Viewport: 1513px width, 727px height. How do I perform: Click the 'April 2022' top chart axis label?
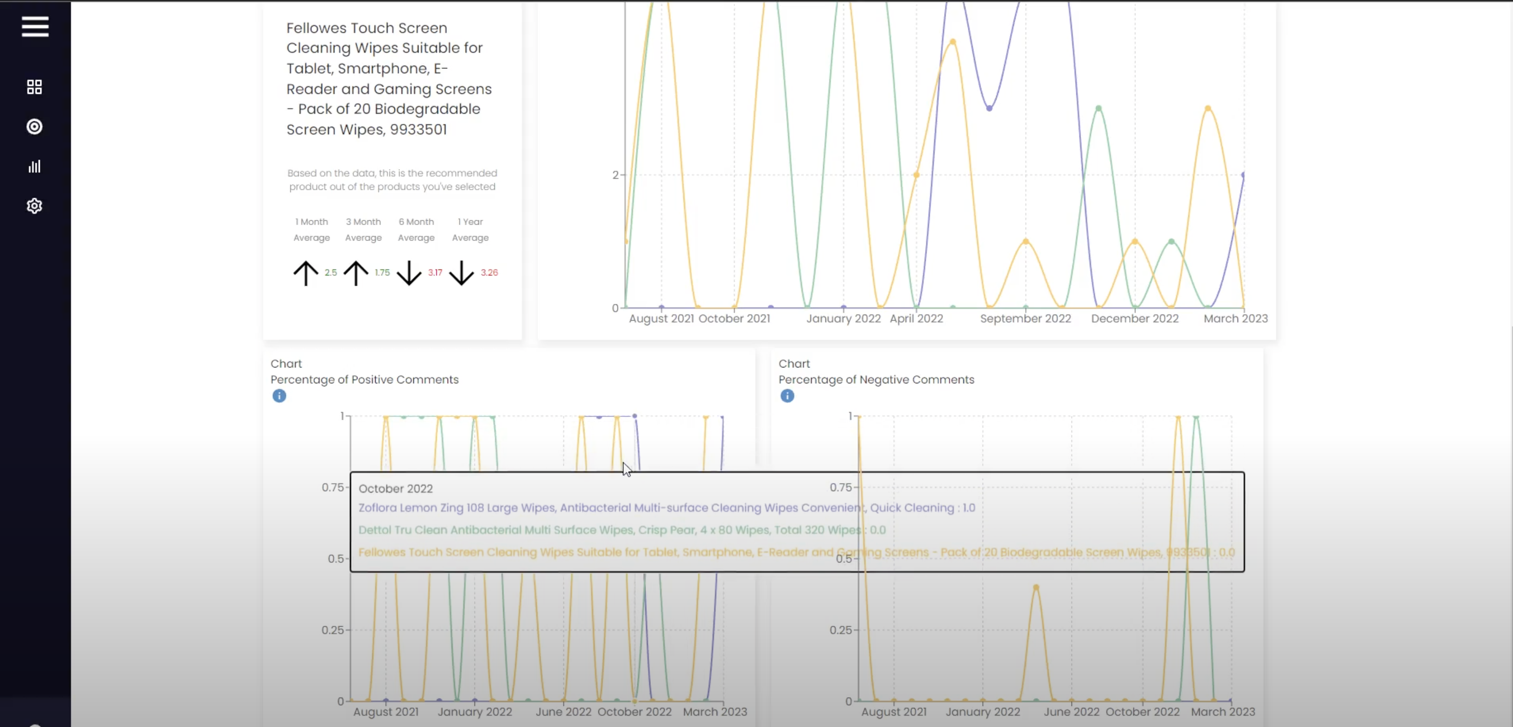pyautogui.click(x=916, y=318)
